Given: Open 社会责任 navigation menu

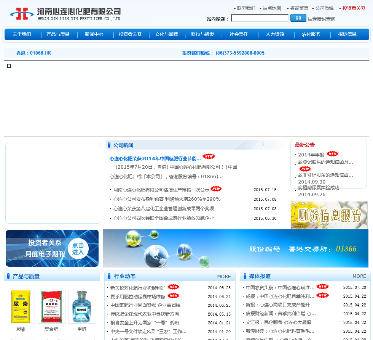Looking at the screenshot, I should [x=239, y=34].
